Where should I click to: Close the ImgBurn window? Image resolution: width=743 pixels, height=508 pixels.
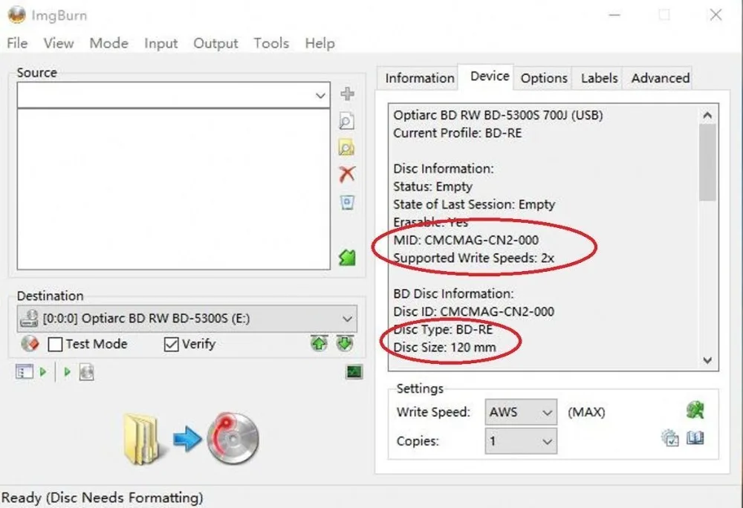click(x=716, y=15)
